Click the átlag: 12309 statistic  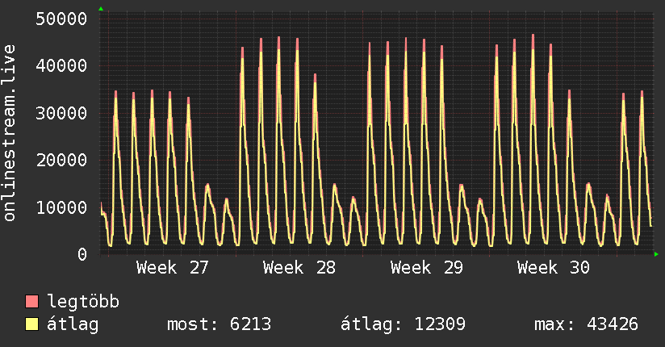(x=403, y=324)
